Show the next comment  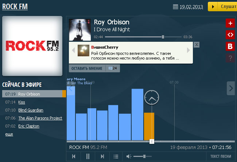pyautogui.click(x=189, y=50)
